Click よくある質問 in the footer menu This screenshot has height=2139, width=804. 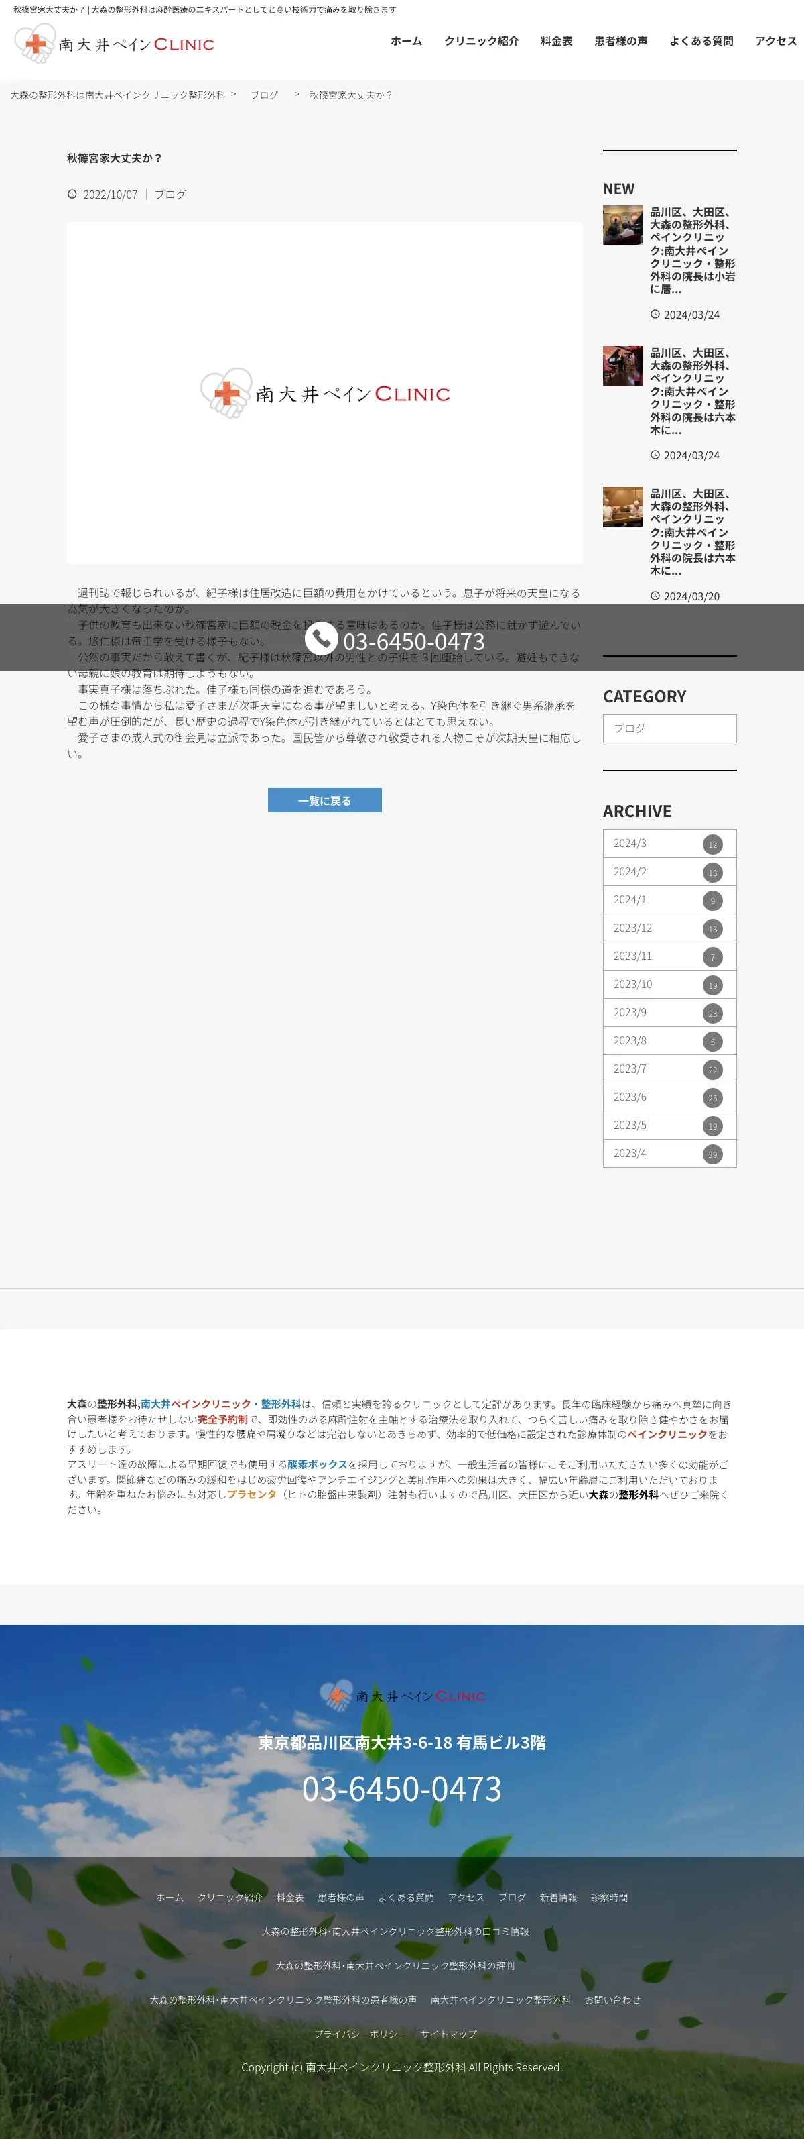(x=407, y=1898)
